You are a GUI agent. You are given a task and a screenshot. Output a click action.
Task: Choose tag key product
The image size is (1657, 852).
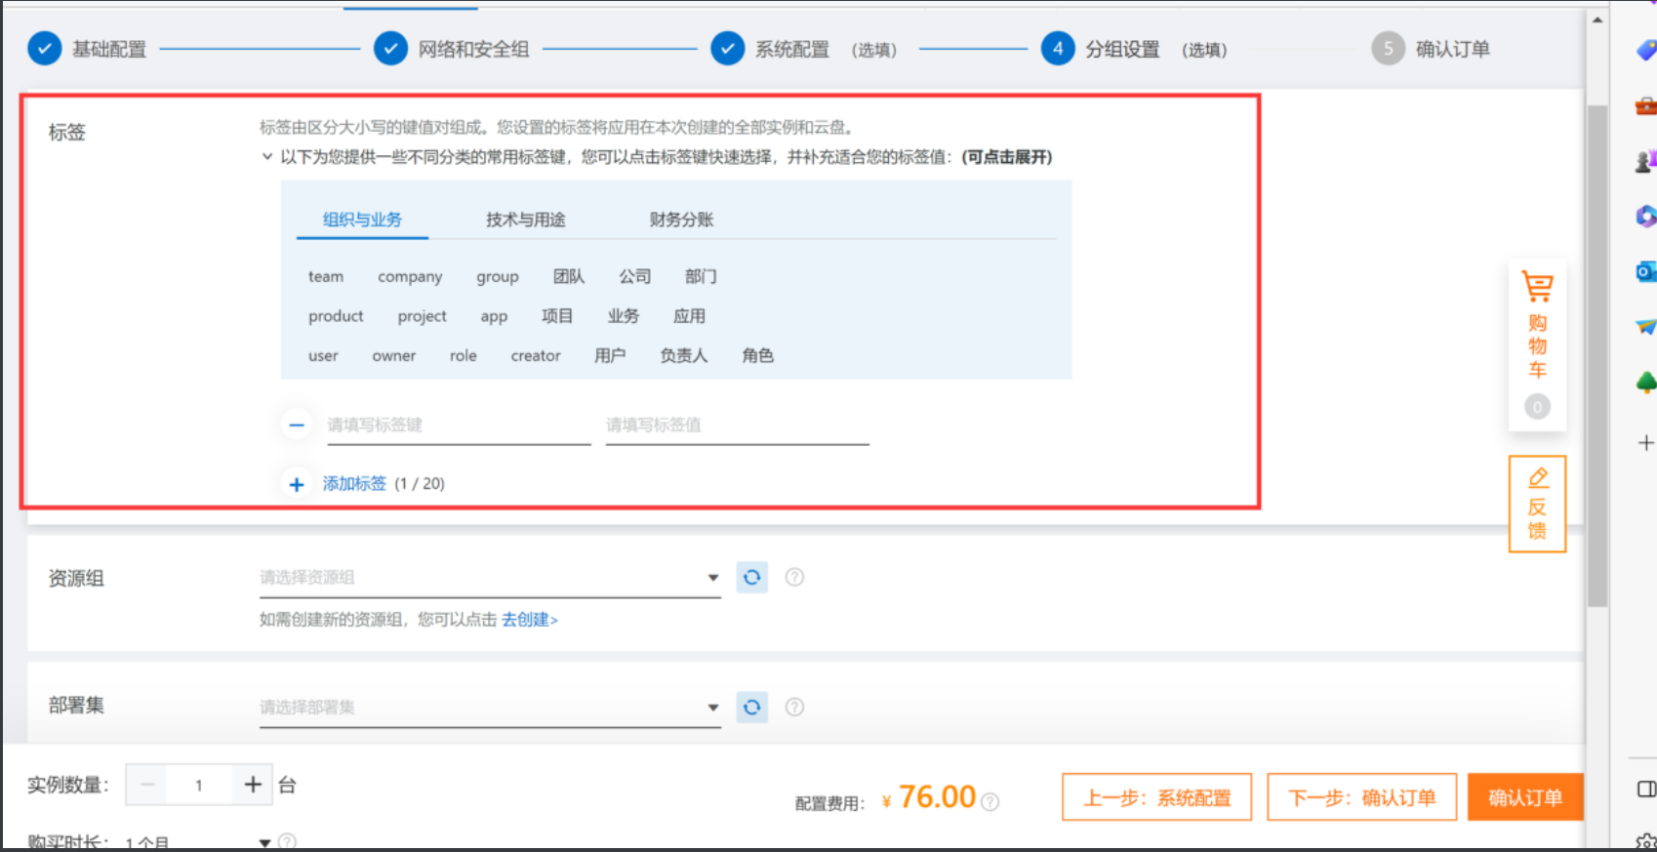[336, 316]
